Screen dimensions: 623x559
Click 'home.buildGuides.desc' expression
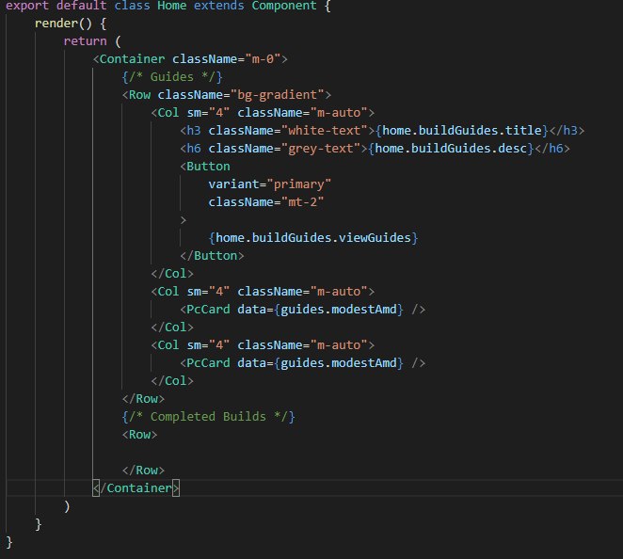click(451, 149)
